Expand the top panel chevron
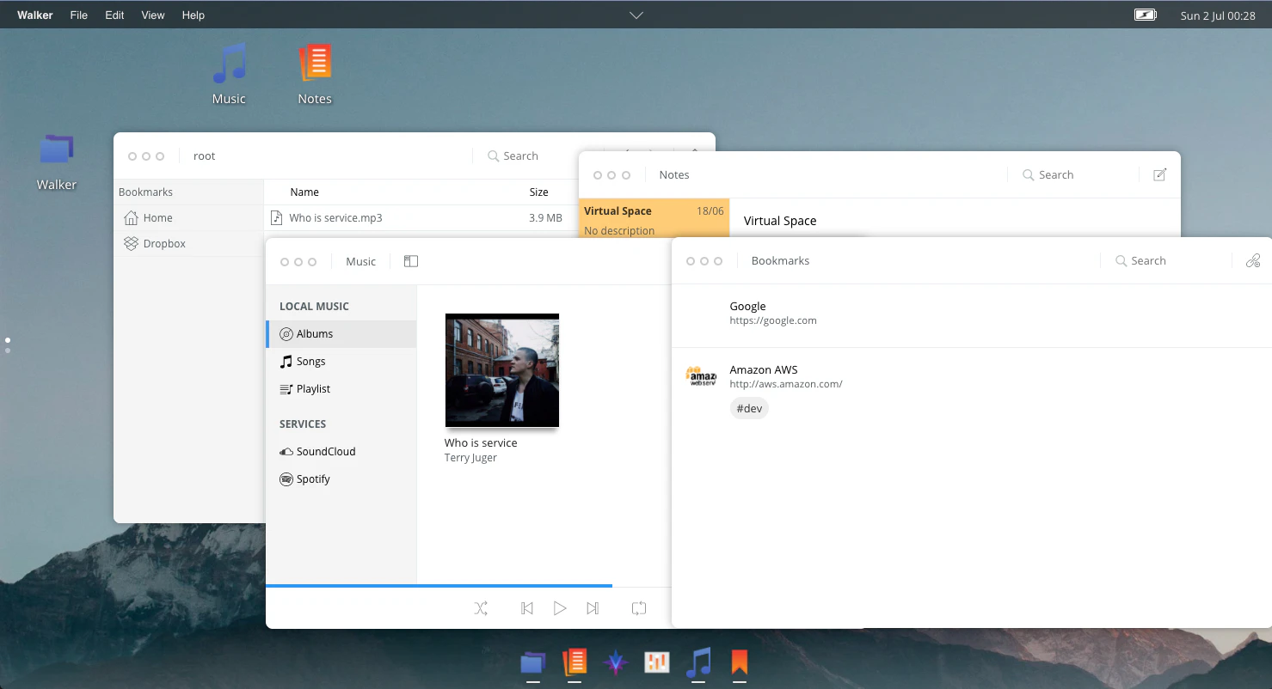This screenshot has height=689, width=1272. point(636,15)
